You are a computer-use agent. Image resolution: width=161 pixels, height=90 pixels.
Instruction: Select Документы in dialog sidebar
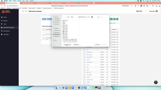coord(57,32)
